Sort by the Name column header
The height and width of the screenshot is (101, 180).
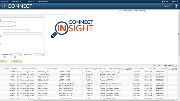click(x=7, y=69)
